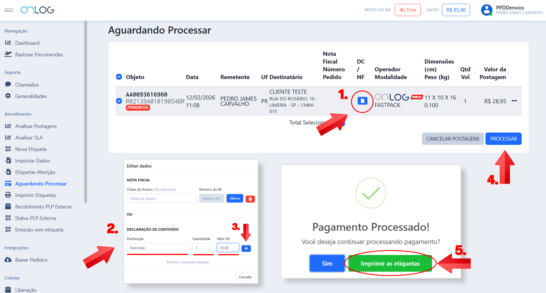Click the SALDO R$ 85,98 balance badge

456,10
